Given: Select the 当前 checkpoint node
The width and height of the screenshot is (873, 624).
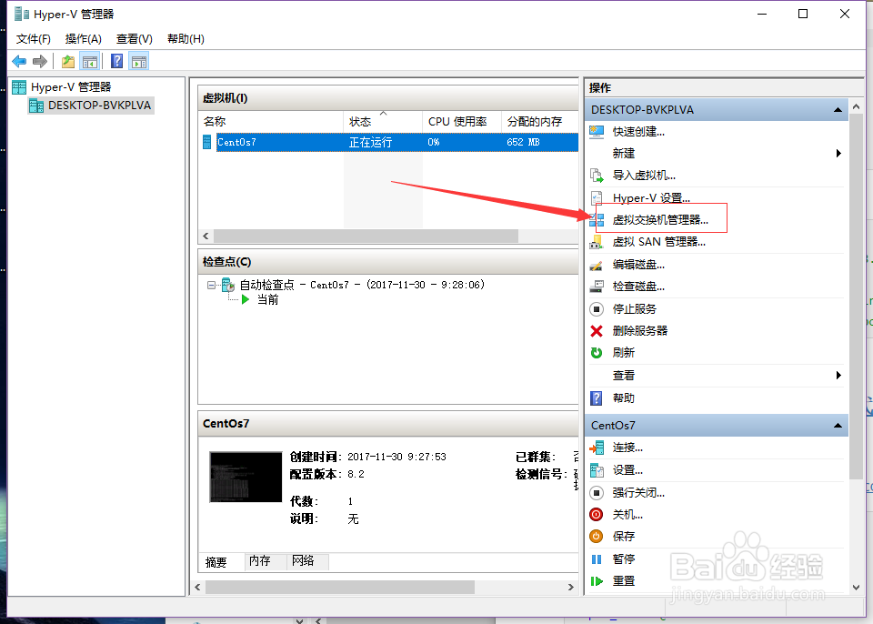Looking at the screenshot, I should (267, 300).
